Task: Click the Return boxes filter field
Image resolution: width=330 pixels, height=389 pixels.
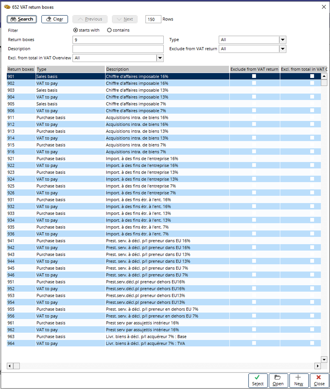Action: (x=118, y=40)
